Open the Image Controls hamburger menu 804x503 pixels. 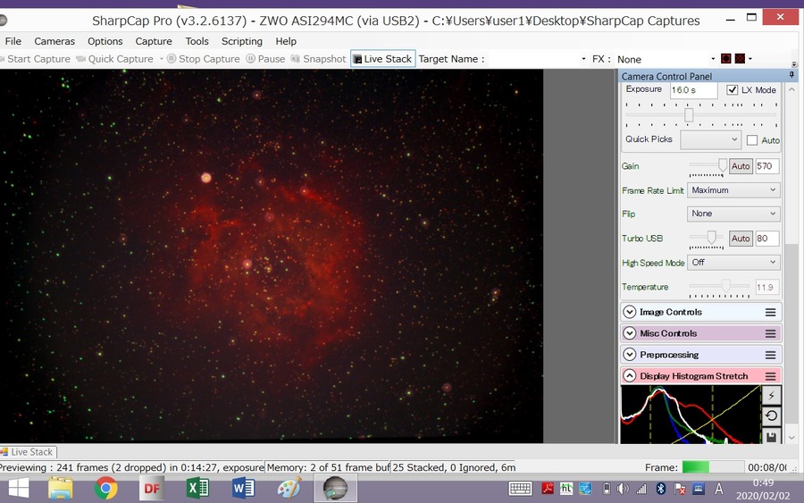[770, 313]
